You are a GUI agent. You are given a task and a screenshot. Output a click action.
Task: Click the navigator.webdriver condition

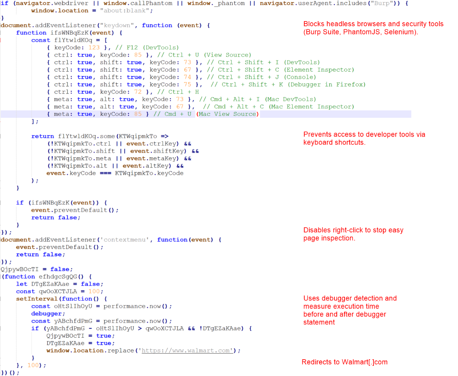click(x=52, y=3)
